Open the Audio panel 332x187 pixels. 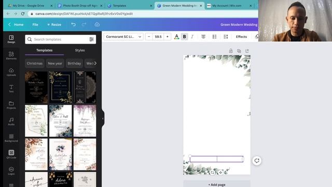click(11, 122)
